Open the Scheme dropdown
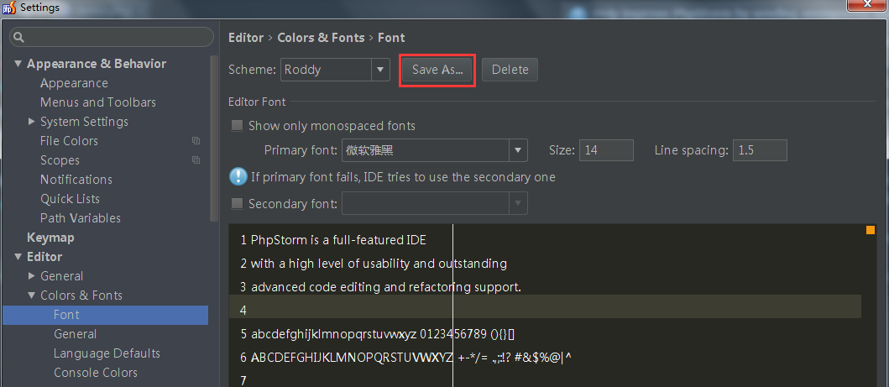Screen dimensions: 889x387 pyautogui.click(x=380, y=70)
